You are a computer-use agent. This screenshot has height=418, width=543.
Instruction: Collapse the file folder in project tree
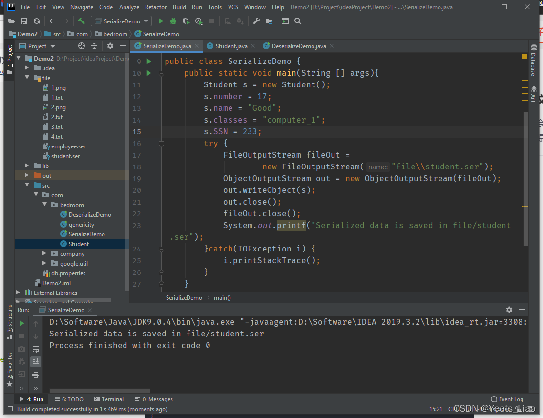tap(28, 78)
